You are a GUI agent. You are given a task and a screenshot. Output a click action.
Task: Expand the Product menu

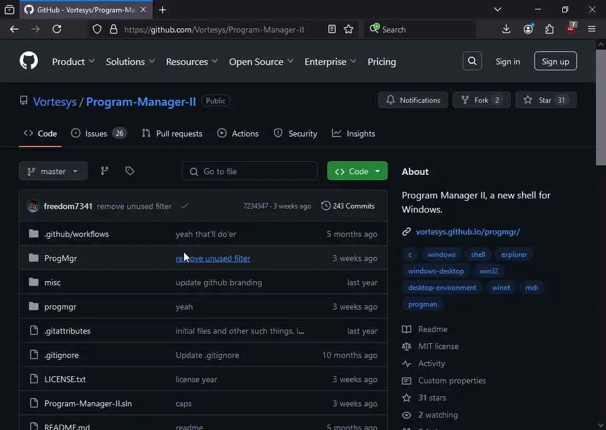[73, 61]
